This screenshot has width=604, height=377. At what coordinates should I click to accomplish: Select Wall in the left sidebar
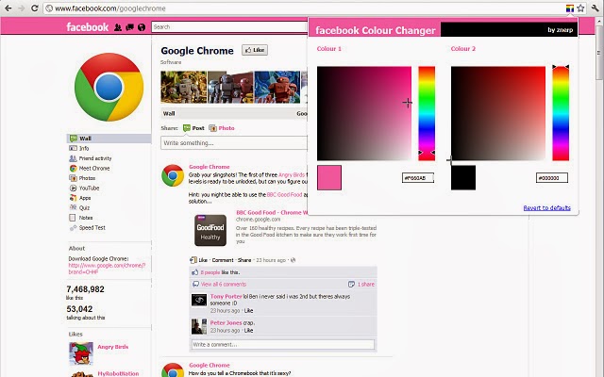point(109,139)
